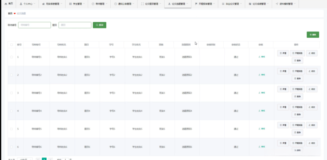Open 详情 for row 4

coord(283,107)
